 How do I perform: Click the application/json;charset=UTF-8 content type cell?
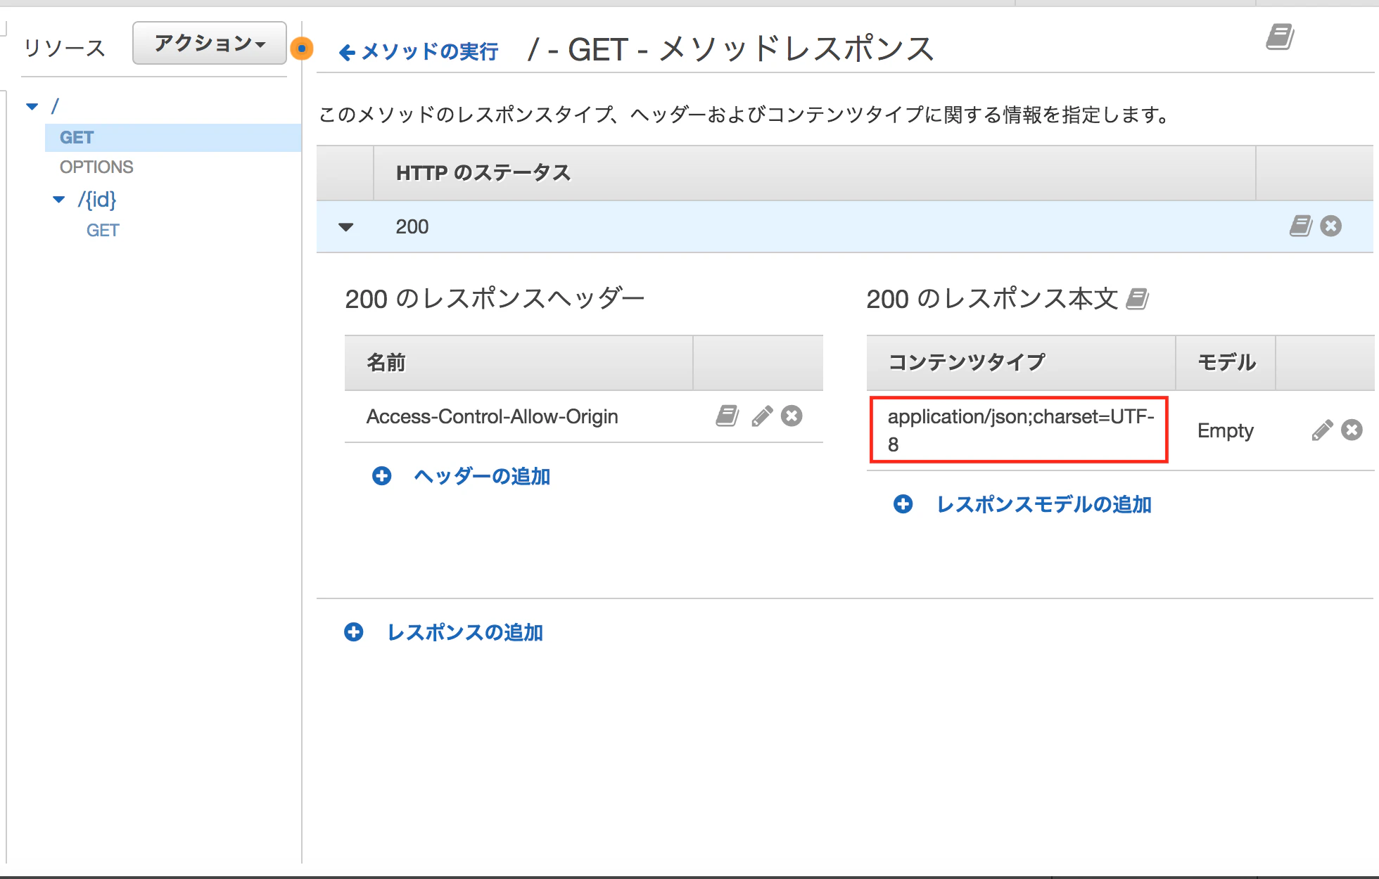[x=1020, y=430]
